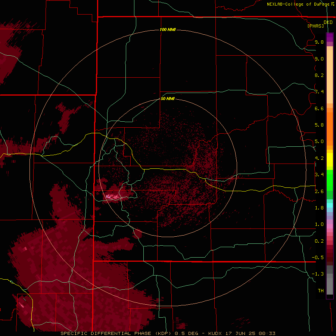Pick the orange band of the color scale

[x=330, y=129]
